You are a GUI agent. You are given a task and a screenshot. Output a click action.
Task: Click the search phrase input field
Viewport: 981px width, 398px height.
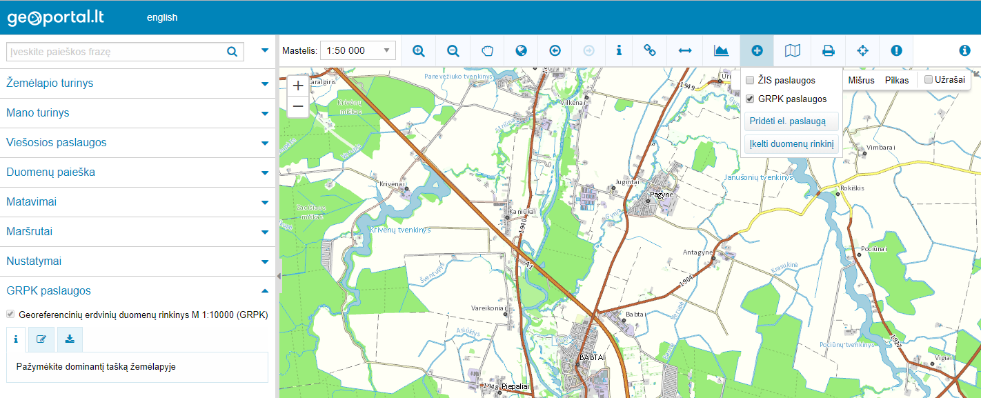(x=114, y=52)
